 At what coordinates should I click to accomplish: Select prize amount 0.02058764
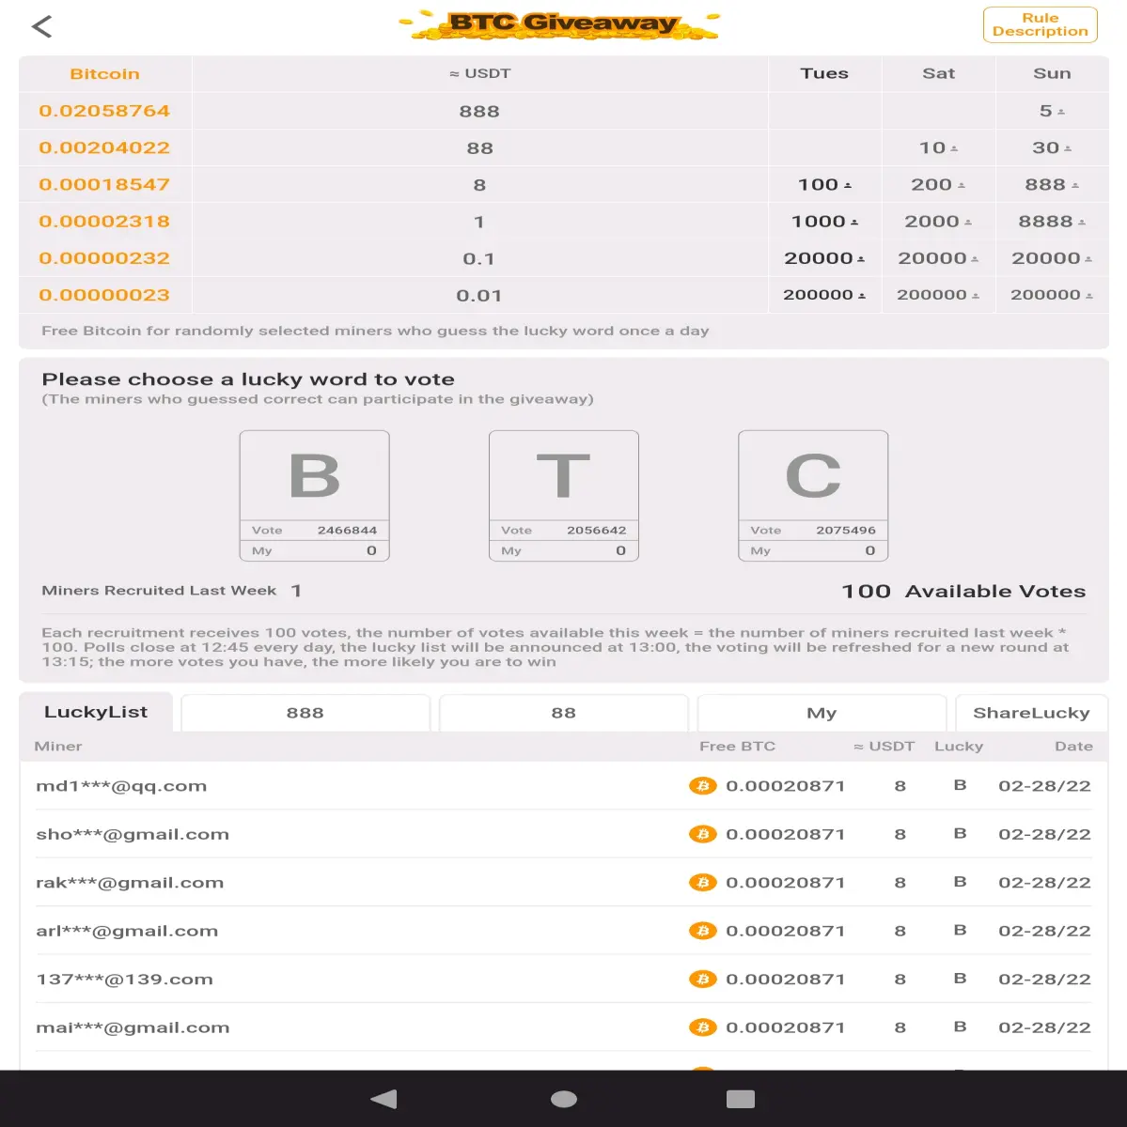(104, 111)
